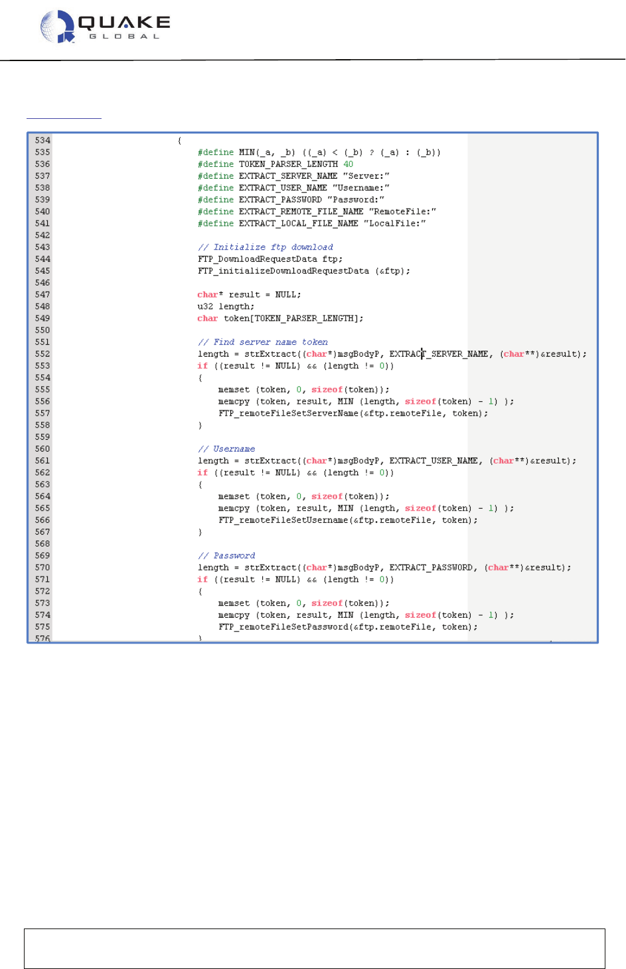
Task: Click the EXTRACT_PASSWORD "Password:" define line
Action: [291, 200]
